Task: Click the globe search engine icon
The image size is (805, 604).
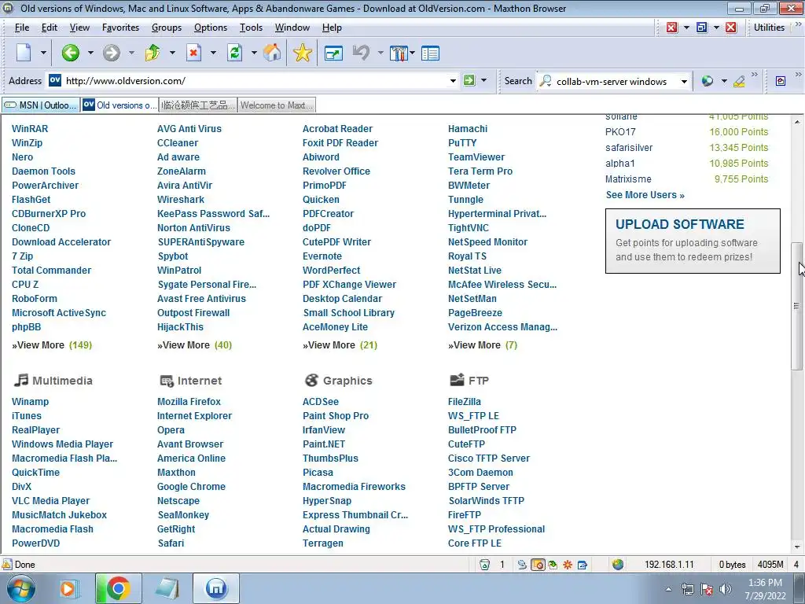Action: coord(708,81)
